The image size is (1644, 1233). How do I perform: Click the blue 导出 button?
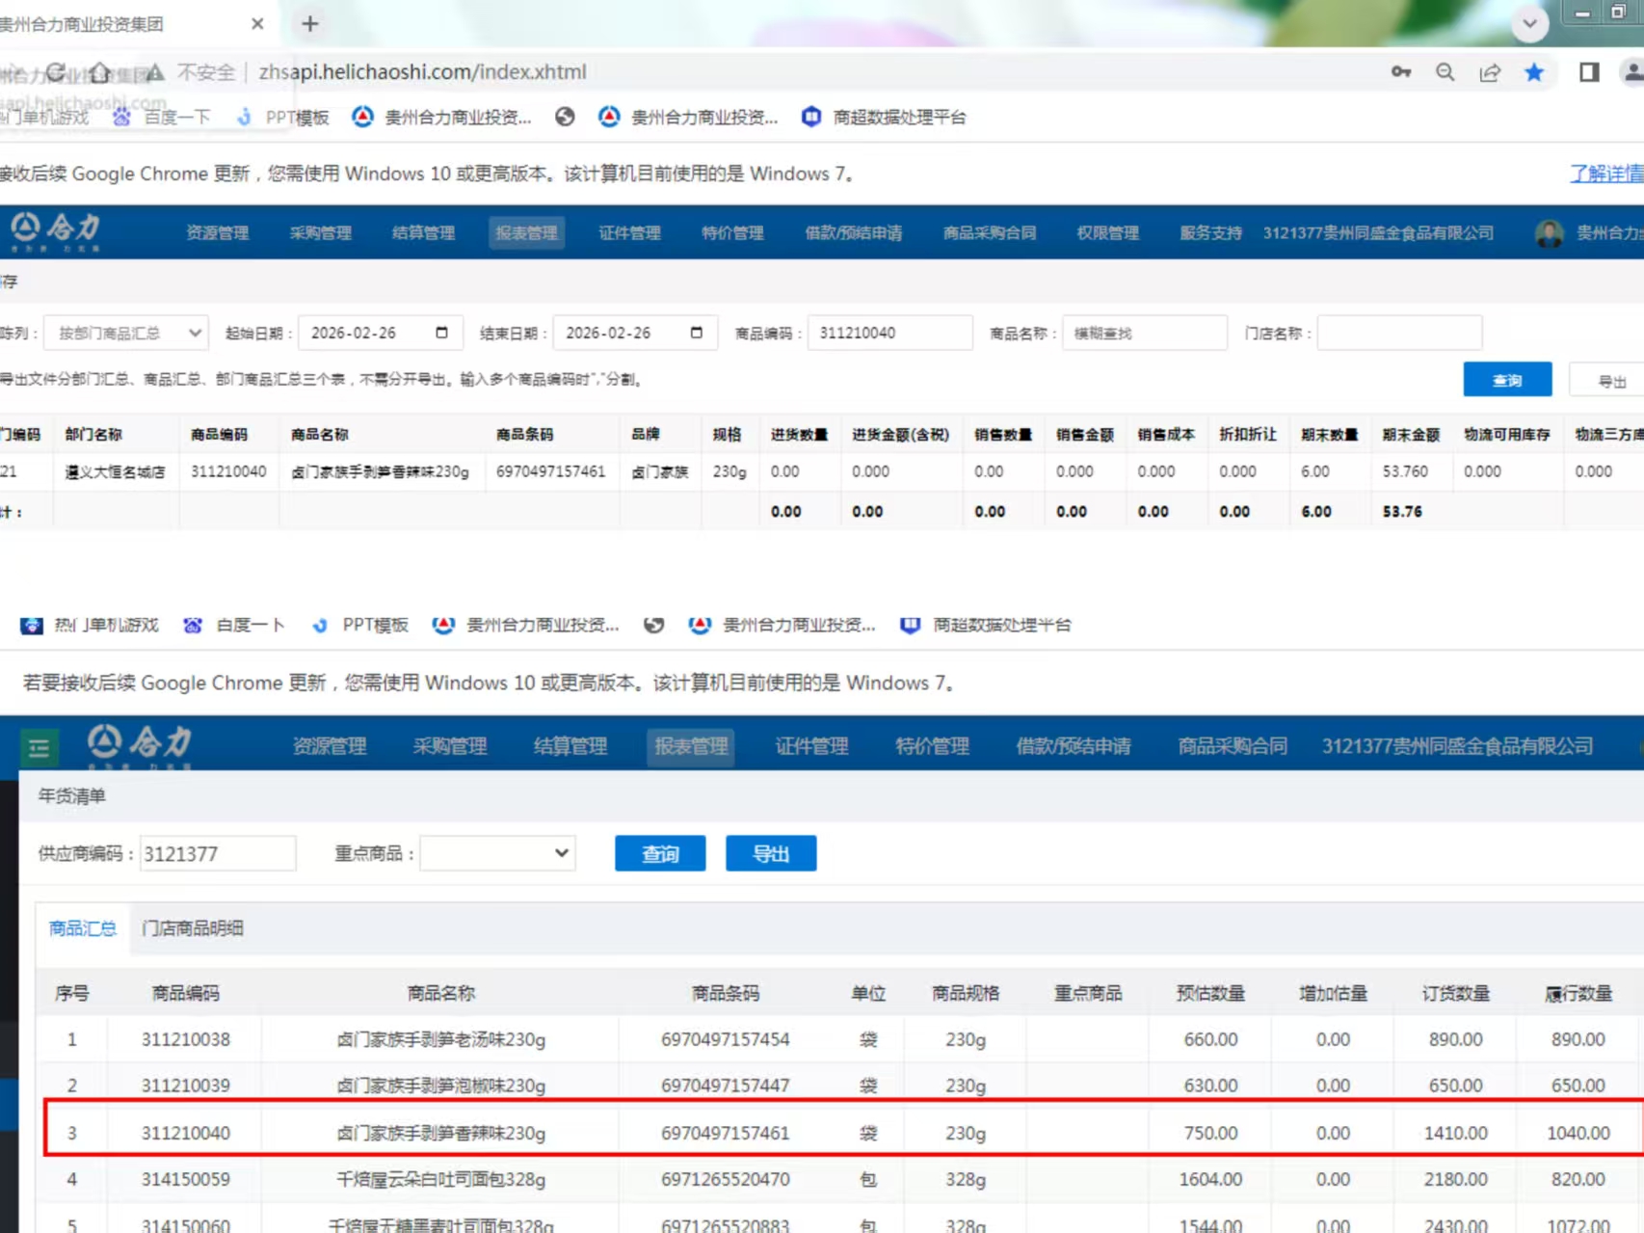click(770, 853)
